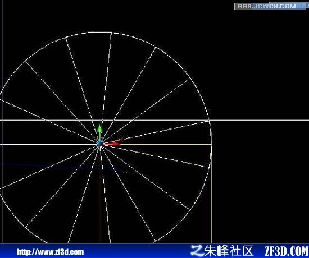
Task: Click the red X-axis gizmo arrow
Action: tap(112, 144)
